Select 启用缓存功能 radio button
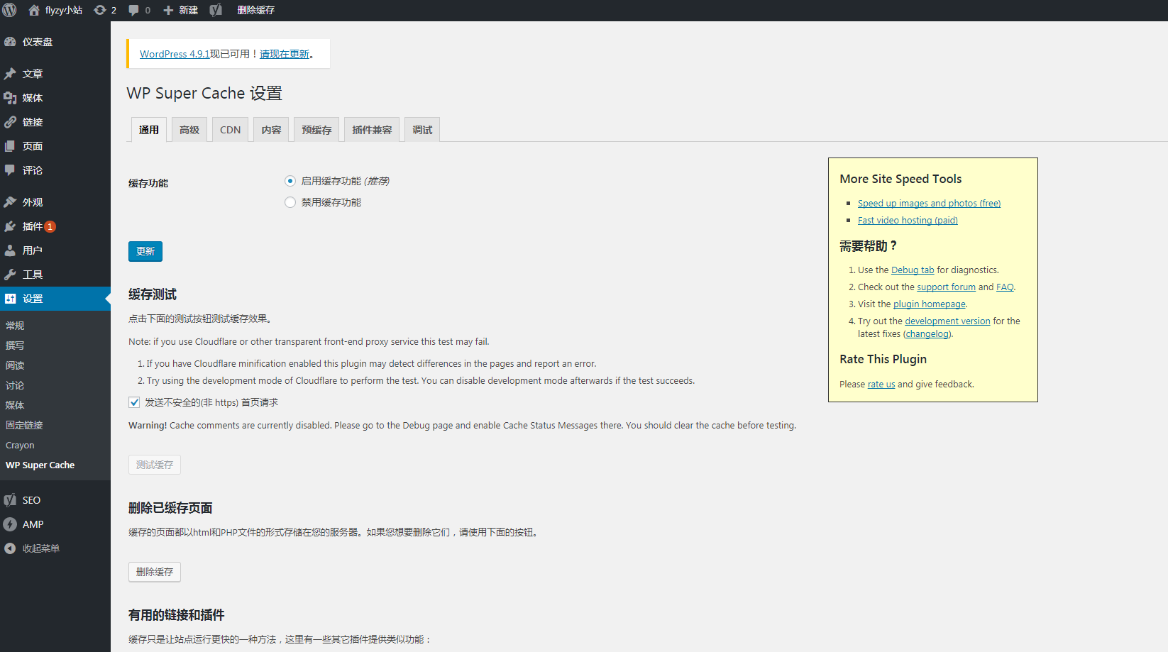1168x652 pixels. [290, 181]
